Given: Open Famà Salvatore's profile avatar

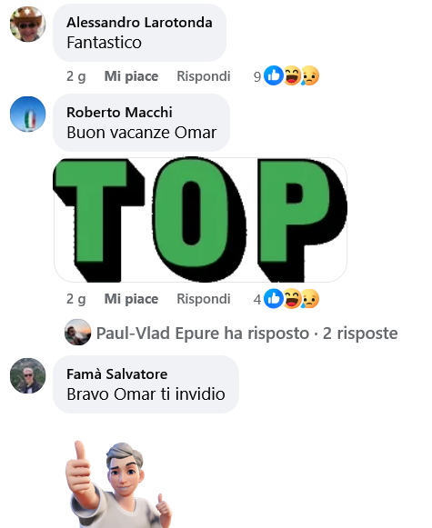Looking at the screenshot, I should (x=27, y=375).
